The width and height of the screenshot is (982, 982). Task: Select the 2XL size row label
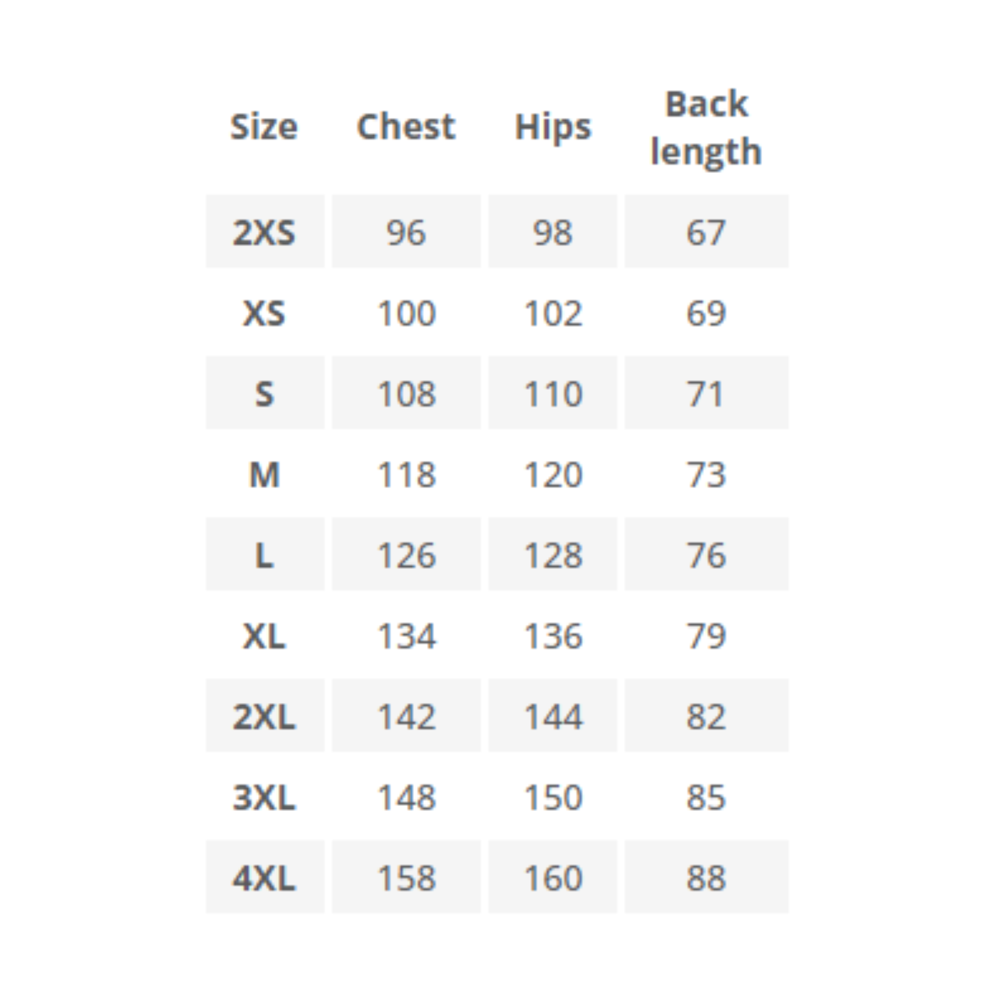point(264,717)
